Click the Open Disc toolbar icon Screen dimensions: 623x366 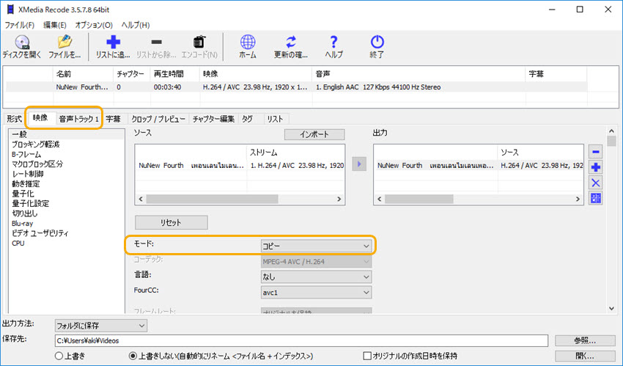[22, 43]
